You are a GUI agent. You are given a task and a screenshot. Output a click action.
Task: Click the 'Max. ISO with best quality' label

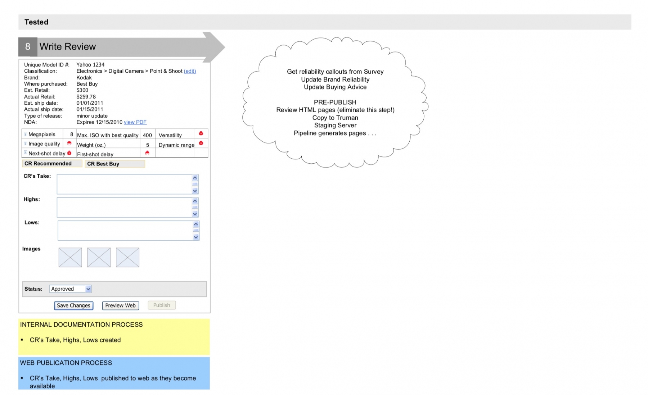pos(108,135)
